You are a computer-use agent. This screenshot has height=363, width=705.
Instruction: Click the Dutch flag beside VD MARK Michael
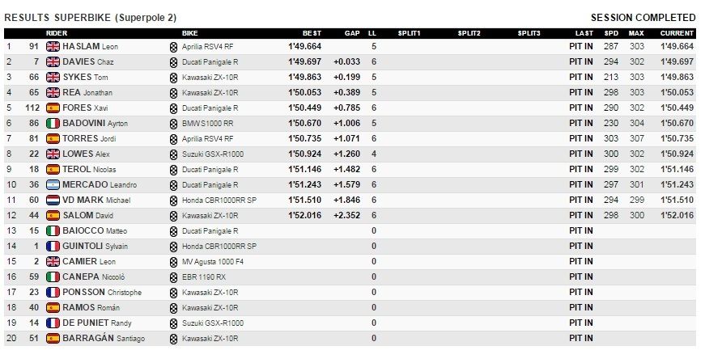[x=53, y=200]
